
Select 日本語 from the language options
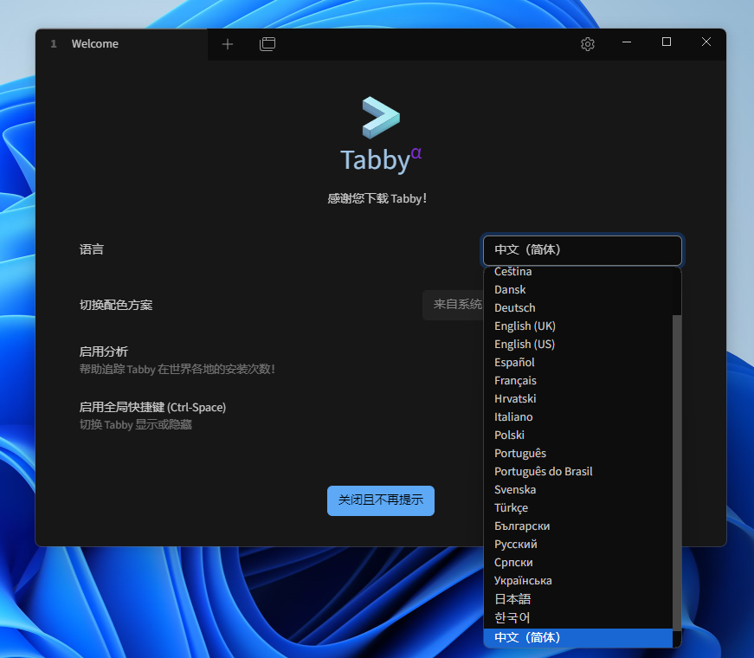512,598
